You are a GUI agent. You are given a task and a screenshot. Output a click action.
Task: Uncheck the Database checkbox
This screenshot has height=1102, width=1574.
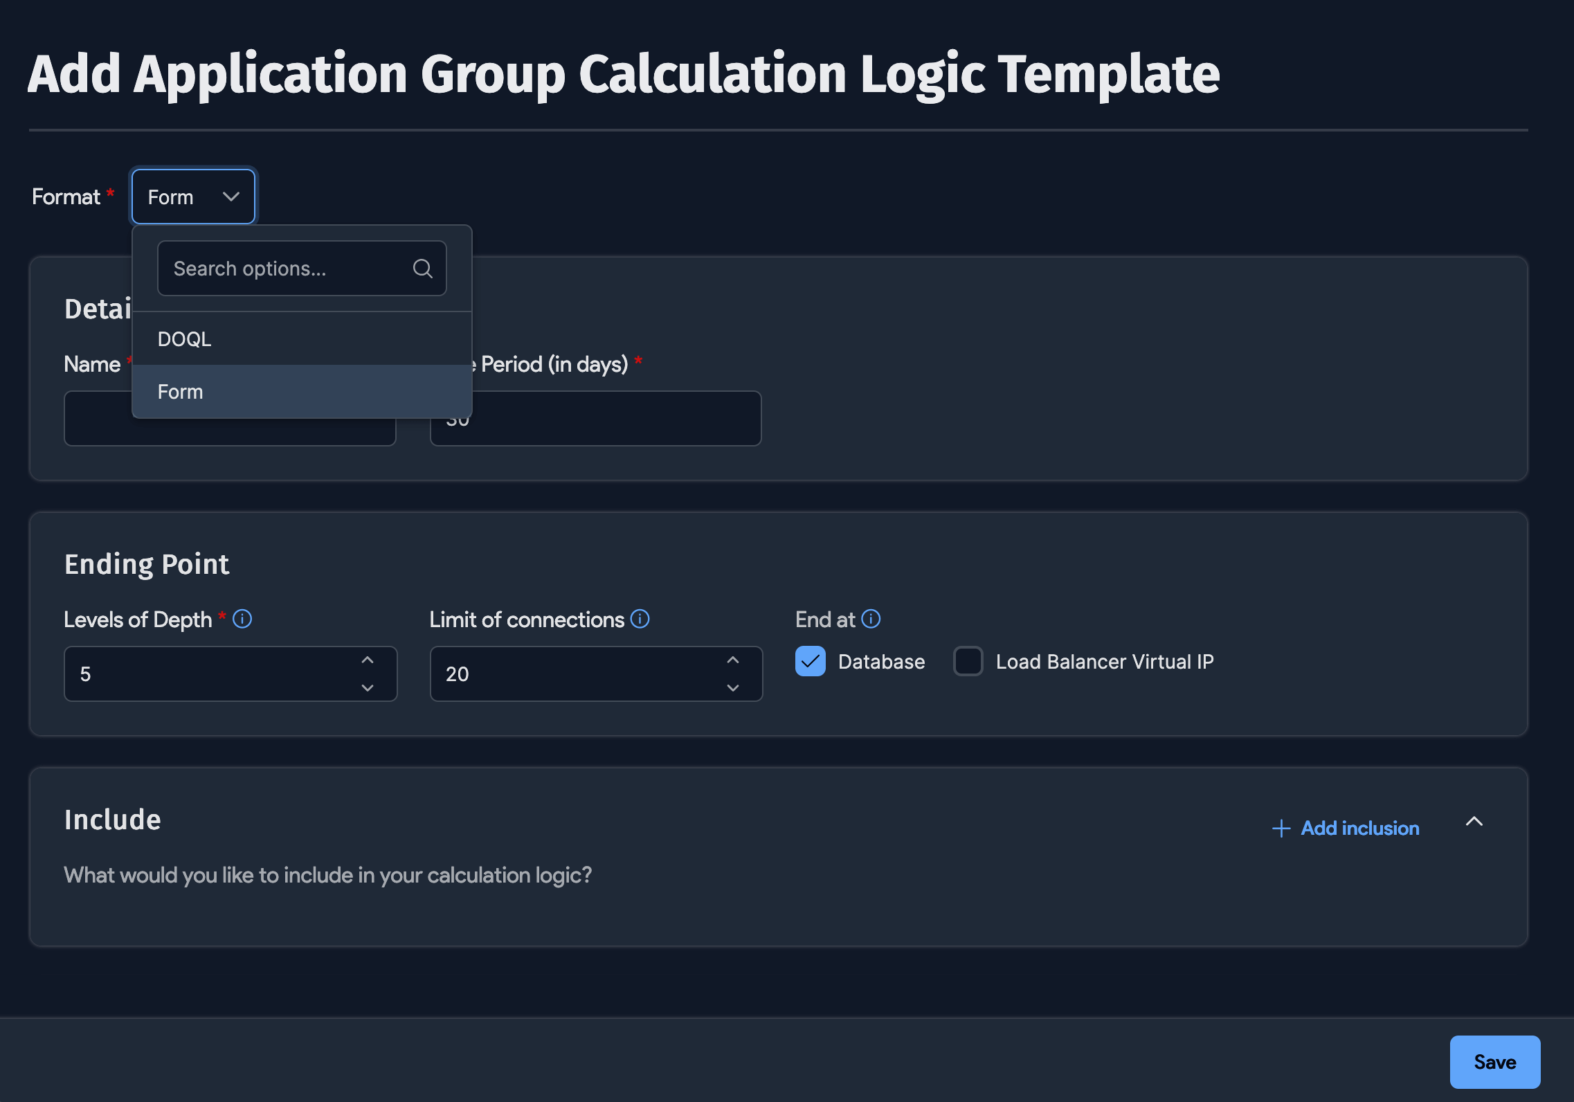[x=811, y=661]
